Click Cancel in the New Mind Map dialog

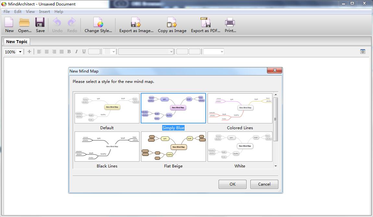pyautogui.click(x=264, y=184)
